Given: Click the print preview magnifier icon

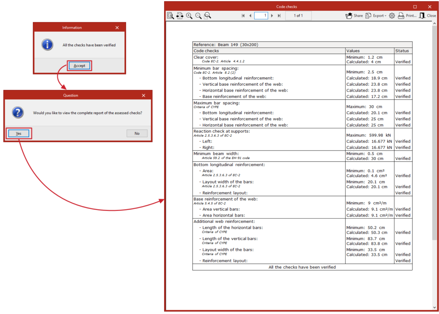Looking at the screenshot, I should [170, 16].
